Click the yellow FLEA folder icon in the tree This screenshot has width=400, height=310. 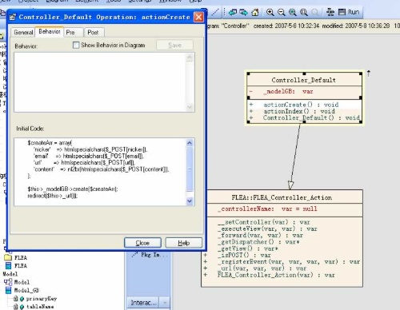point(8,257)
